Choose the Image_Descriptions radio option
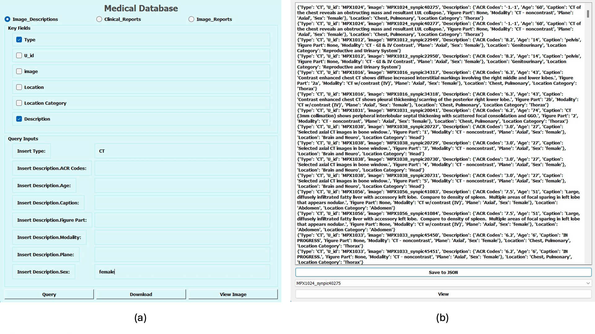 point(7,19)
